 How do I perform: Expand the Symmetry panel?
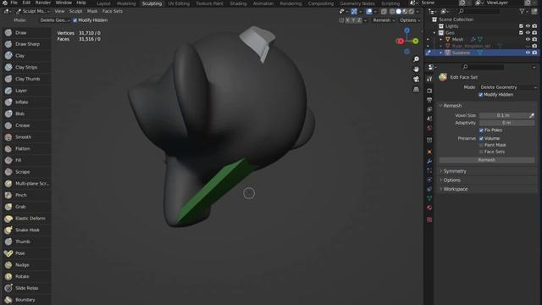click(x=455, y=171)
